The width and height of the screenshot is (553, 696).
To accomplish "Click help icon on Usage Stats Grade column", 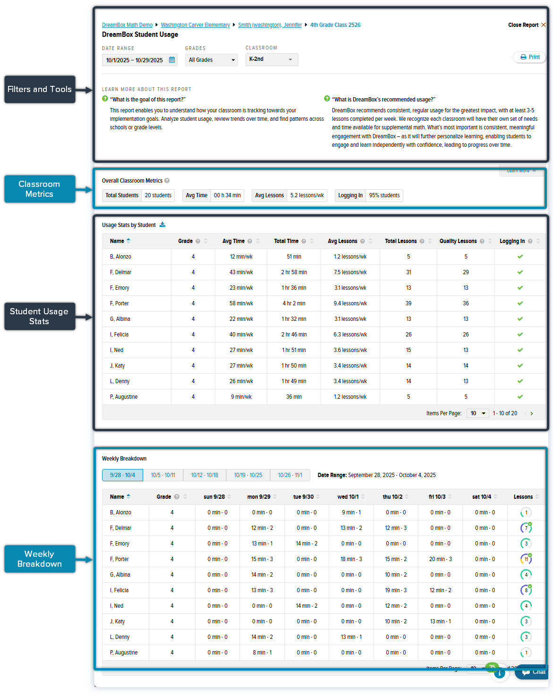I will coord(198,241).
